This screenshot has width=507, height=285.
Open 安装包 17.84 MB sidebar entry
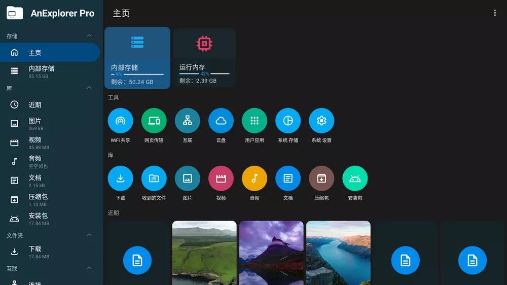click(50, 219)
